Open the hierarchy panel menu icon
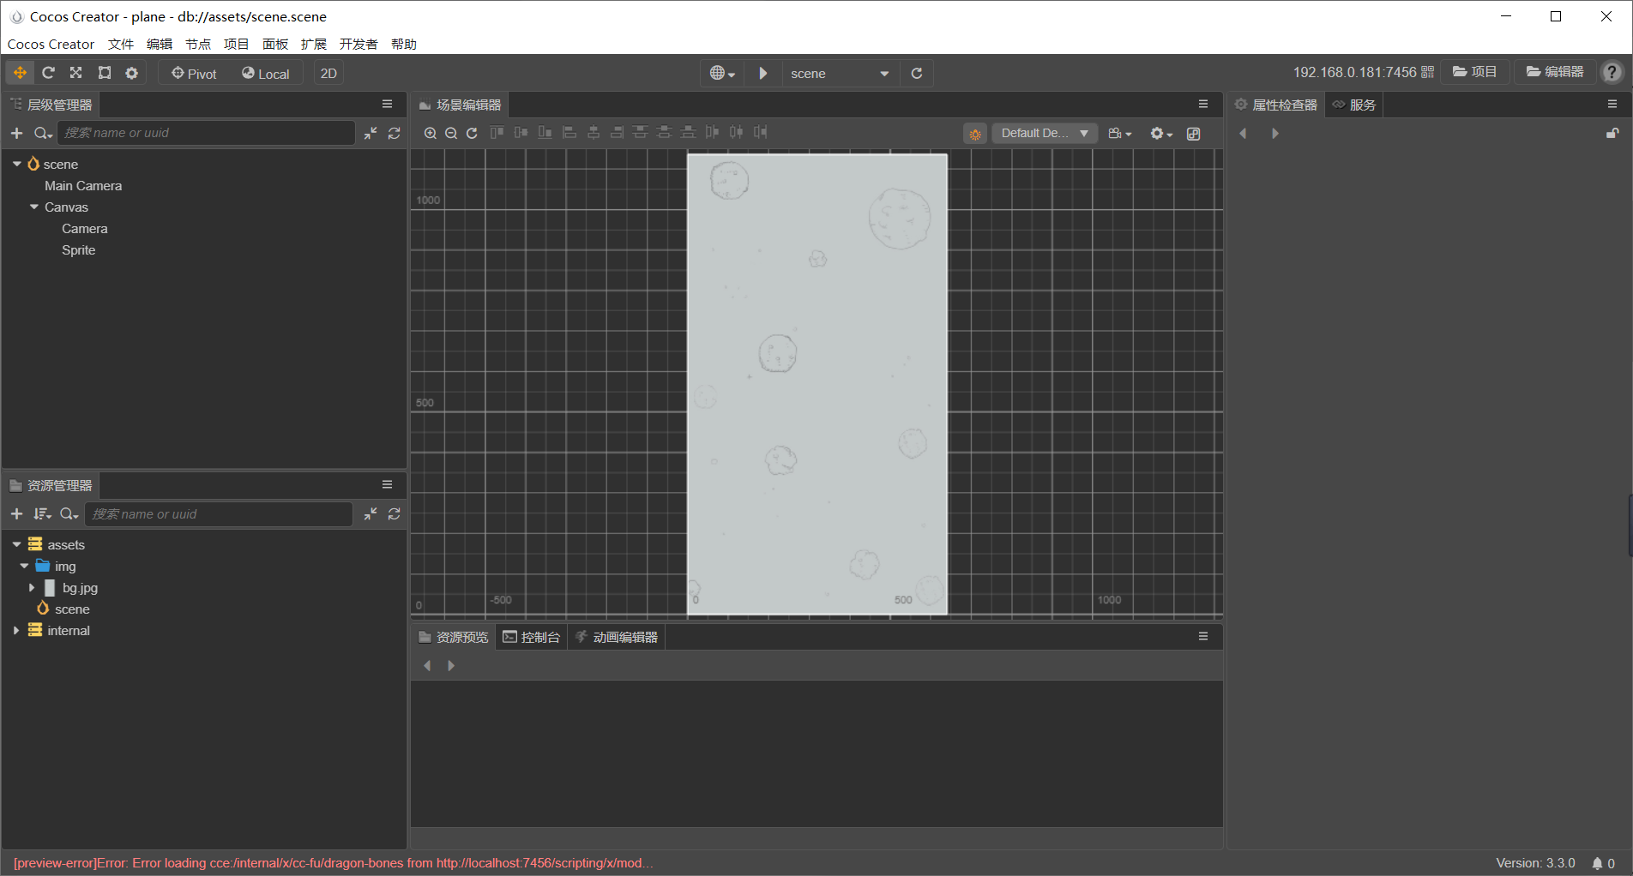 pos(388,105)
